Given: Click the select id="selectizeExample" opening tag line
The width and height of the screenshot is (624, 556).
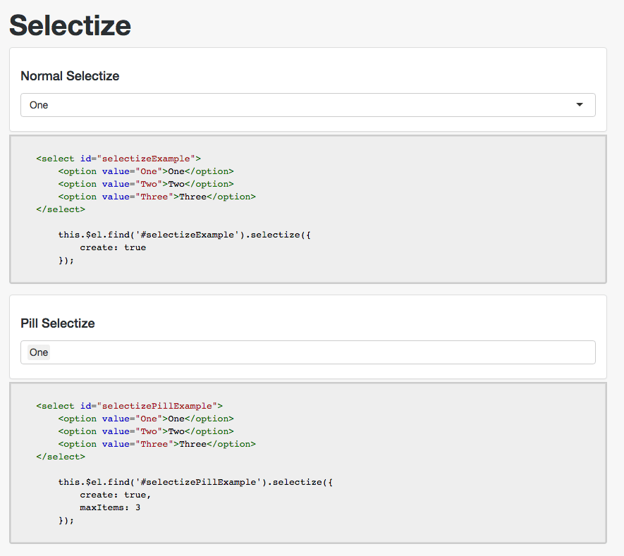Looking at the screenshot, I should (118, 159).
